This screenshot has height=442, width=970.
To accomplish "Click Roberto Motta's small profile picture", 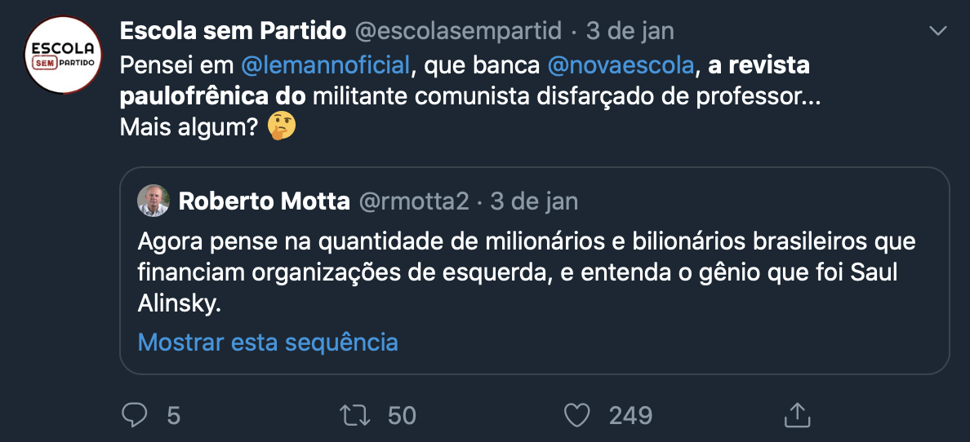I will [153, 201].
